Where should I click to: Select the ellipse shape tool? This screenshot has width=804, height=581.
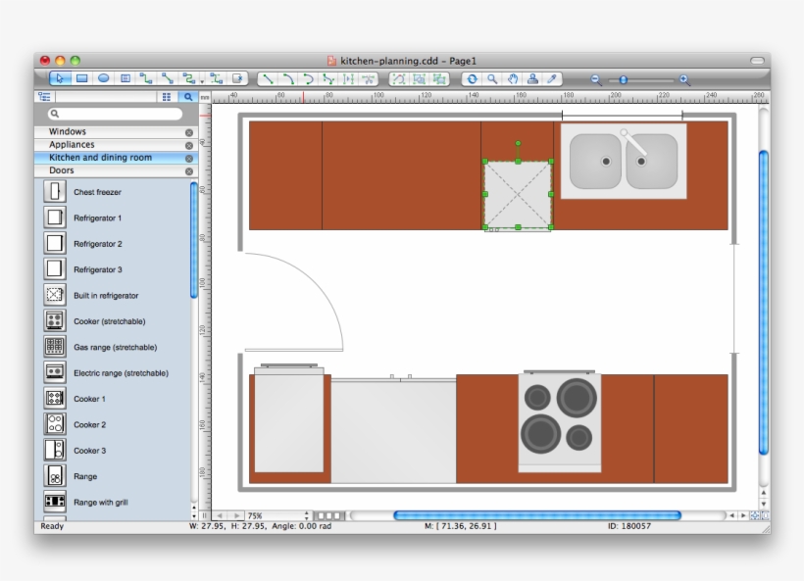103,78
